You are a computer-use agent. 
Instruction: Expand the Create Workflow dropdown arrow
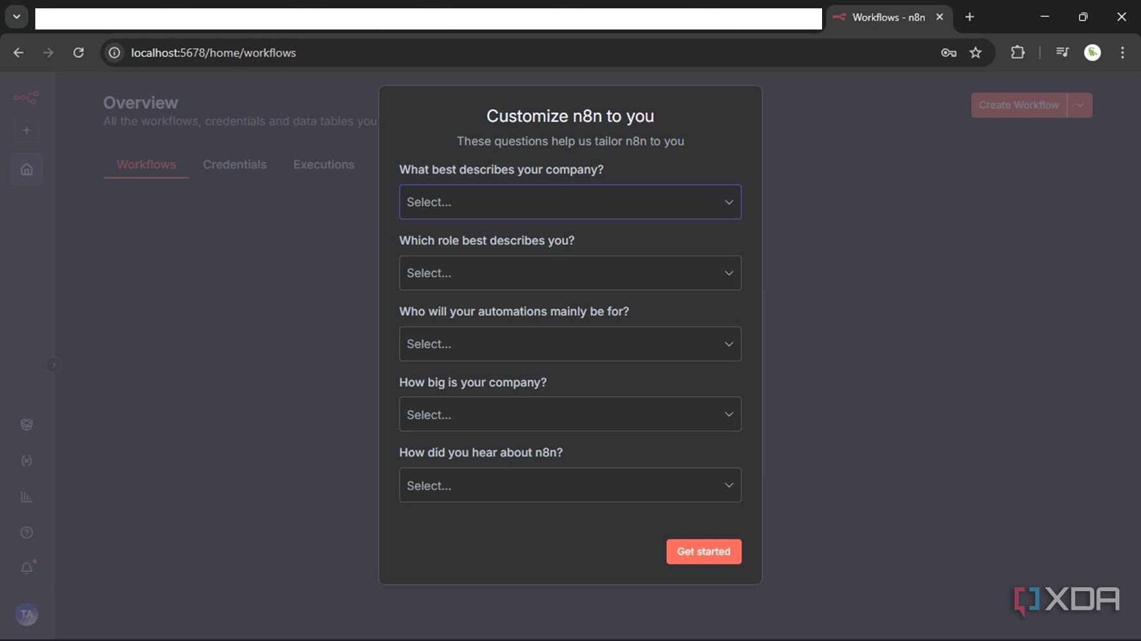point(1079,105)
